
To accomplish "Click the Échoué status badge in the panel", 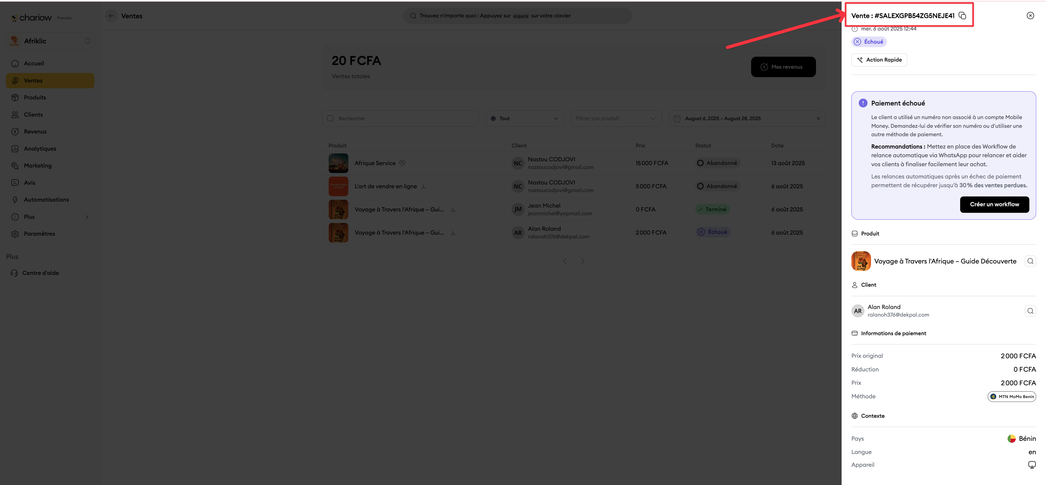I will click(x=869, y=42).
